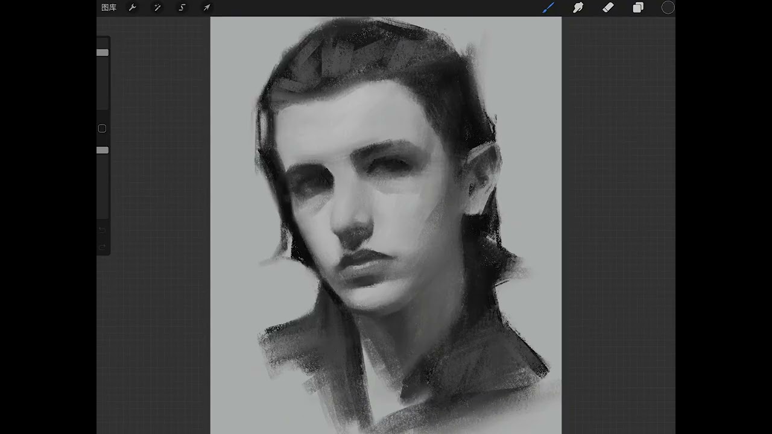Image resolution: width=772 pixels, height=434 pixels.
Task: Activate the Transform arrow tool
Action: (206, 8)
